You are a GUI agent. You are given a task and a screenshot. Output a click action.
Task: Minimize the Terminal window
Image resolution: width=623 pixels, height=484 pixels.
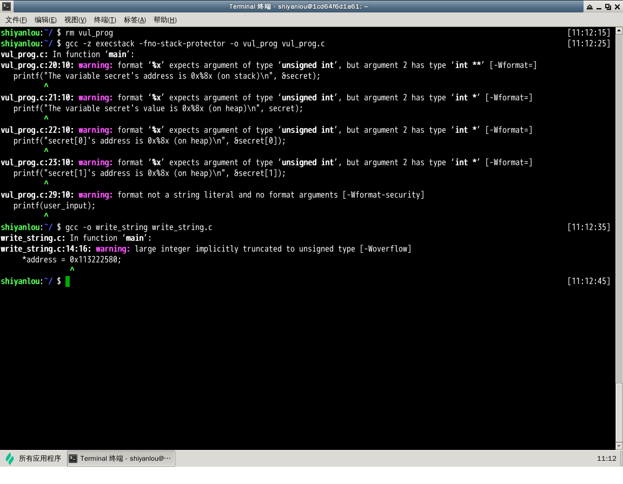[599, 6]
